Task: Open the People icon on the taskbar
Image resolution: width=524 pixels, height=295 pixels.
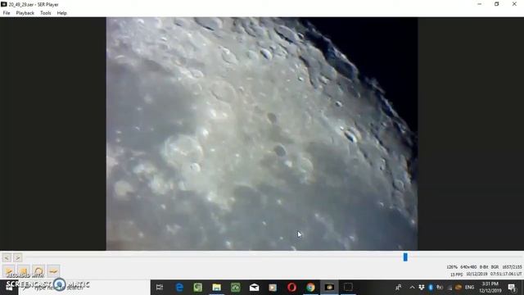Action: coord(399,288)
